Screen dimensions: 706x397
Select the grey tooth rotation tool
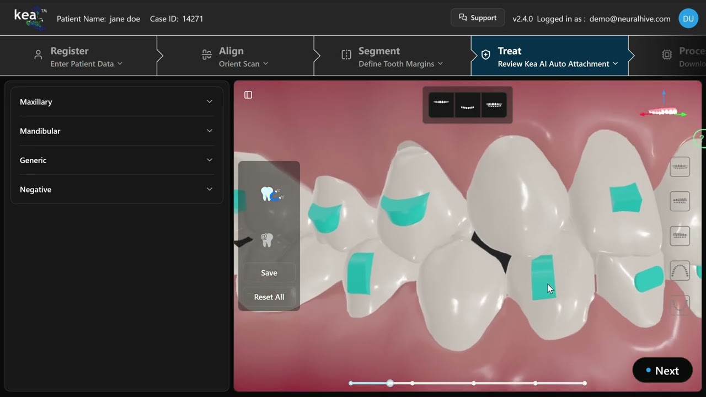coord(267,239)
